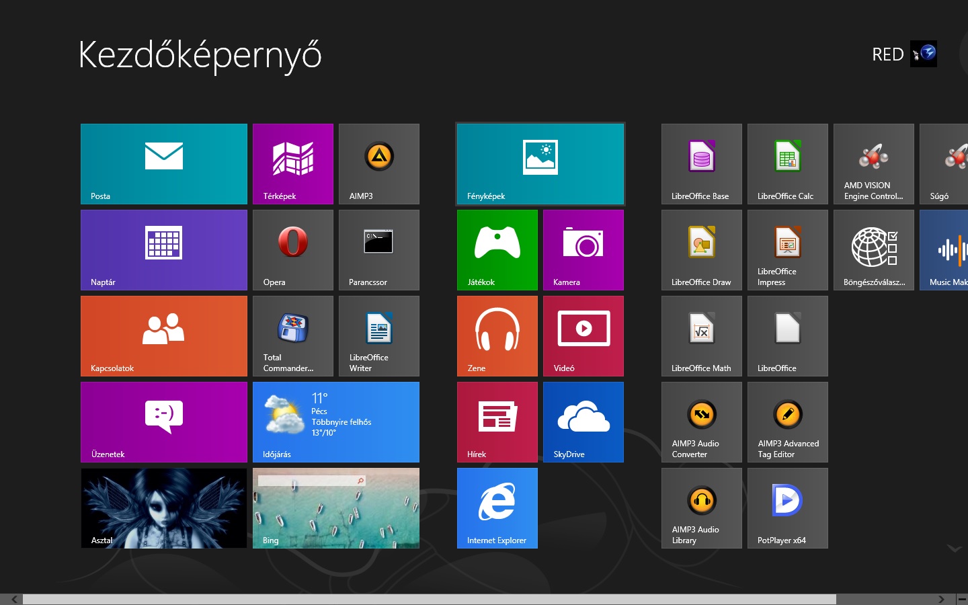Open the AIMP3 music player tile
Viewport: 968px width, 605px height.
tap(379, 164)
